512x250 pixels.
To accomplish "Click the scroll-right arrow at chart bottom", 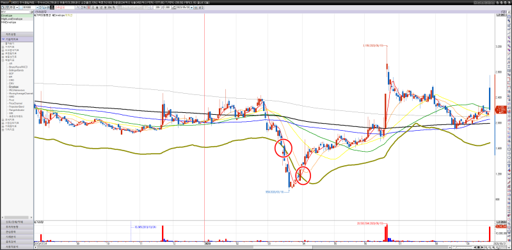I will [x=482, y=247].
